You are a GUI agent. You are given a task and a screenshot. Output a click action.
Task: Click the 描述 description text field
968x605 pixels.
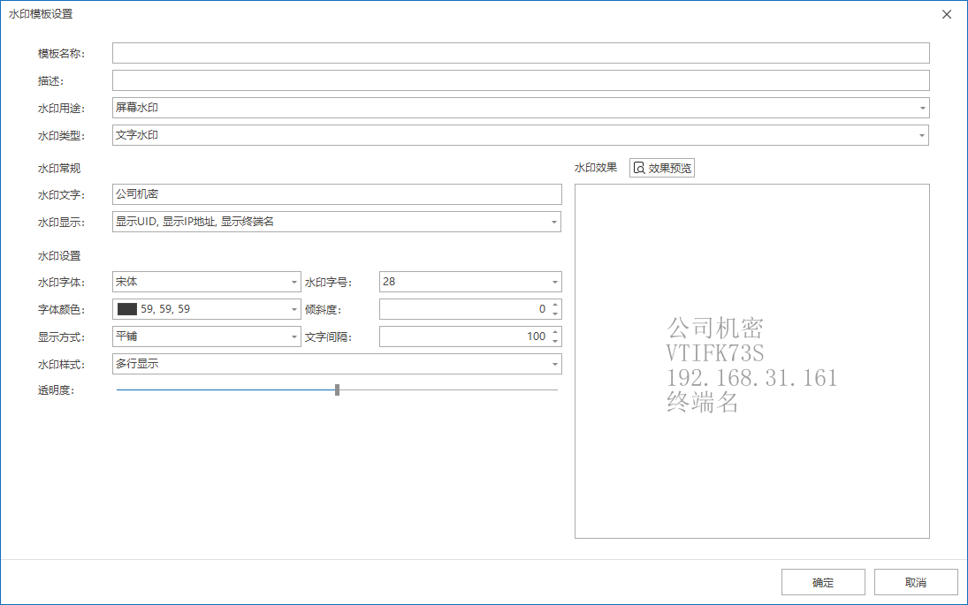521,80
